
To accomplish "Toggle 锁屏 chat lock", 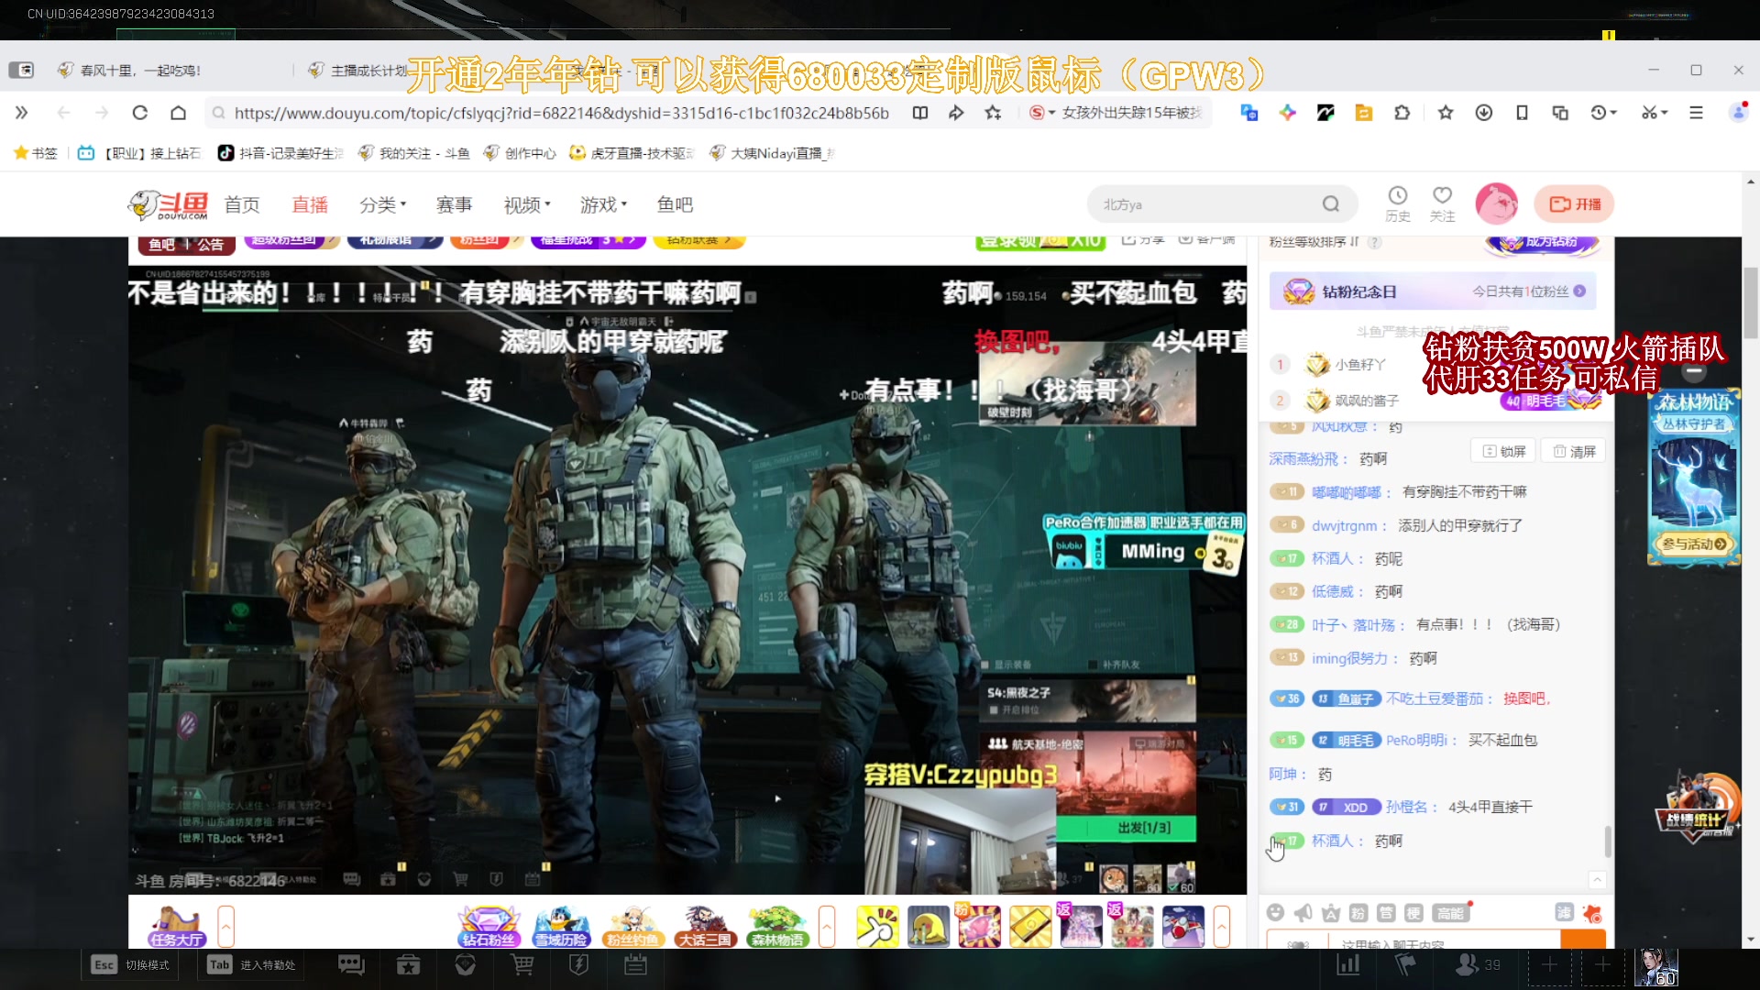I will 1503,451.
